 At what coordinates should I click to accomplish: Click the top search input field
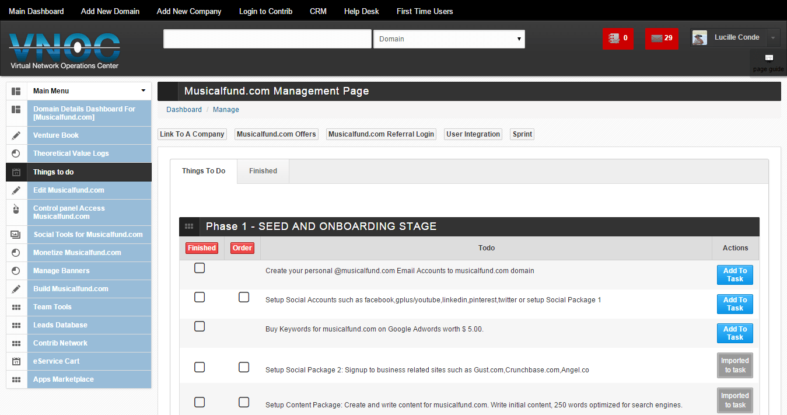click(267, 39)
